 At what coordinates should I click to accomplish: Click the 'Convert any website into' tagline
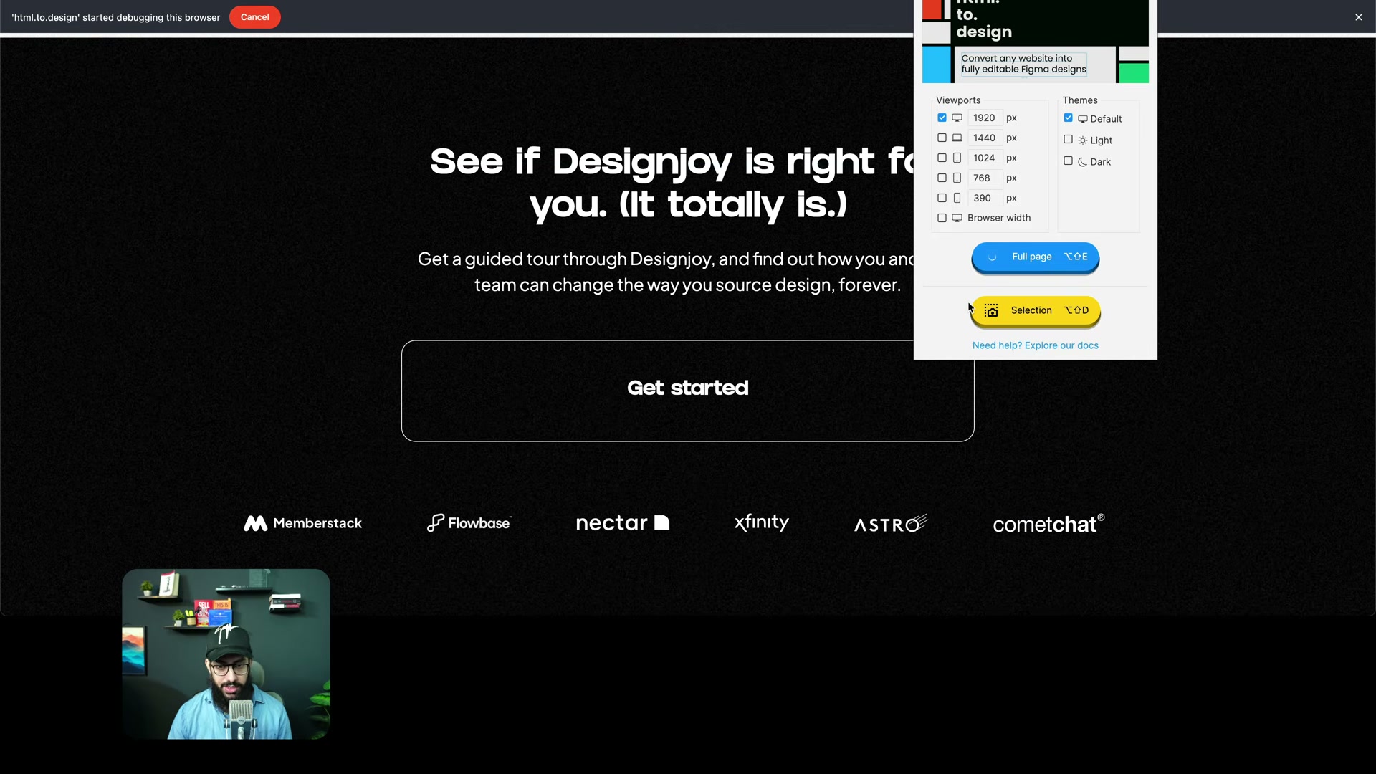tap(1023, 64)
